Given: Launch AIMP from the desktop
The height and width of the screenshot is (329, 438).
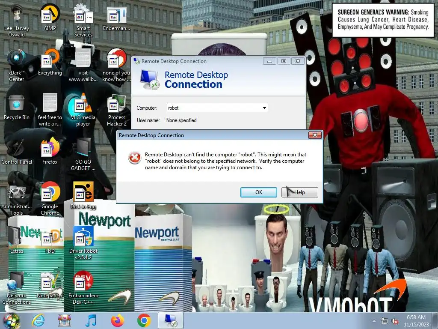Looking at the screenshot, I should [x=50, y=17].
